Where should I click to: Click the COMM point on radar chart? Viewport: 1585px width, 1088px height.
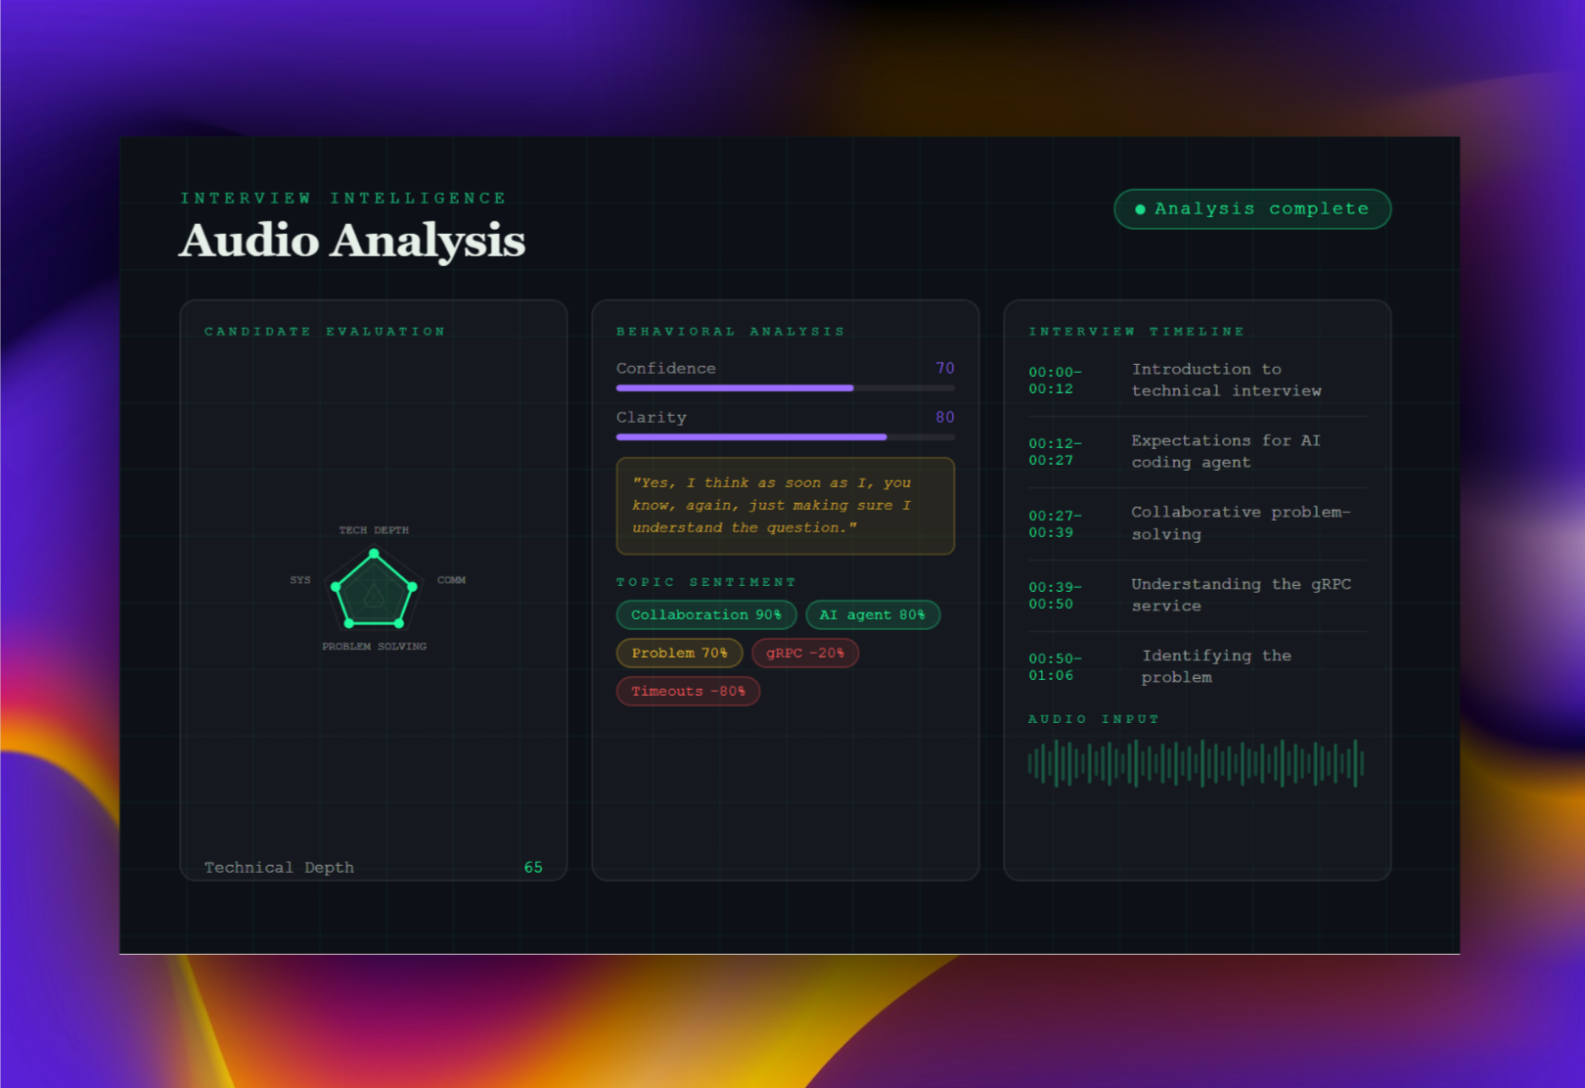pyautogui.click(x=413, y=587)
